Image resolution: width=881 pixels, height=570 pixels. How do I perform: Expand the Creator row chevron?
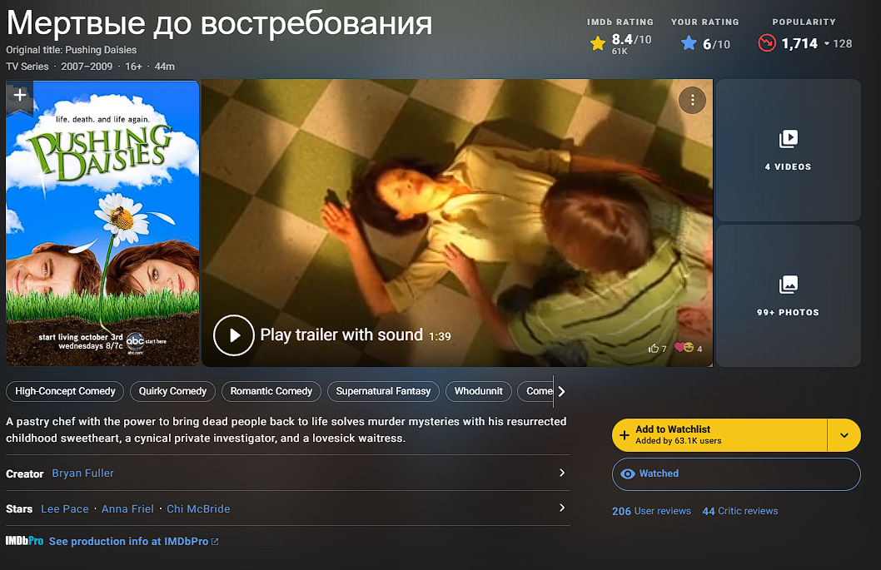562,473
